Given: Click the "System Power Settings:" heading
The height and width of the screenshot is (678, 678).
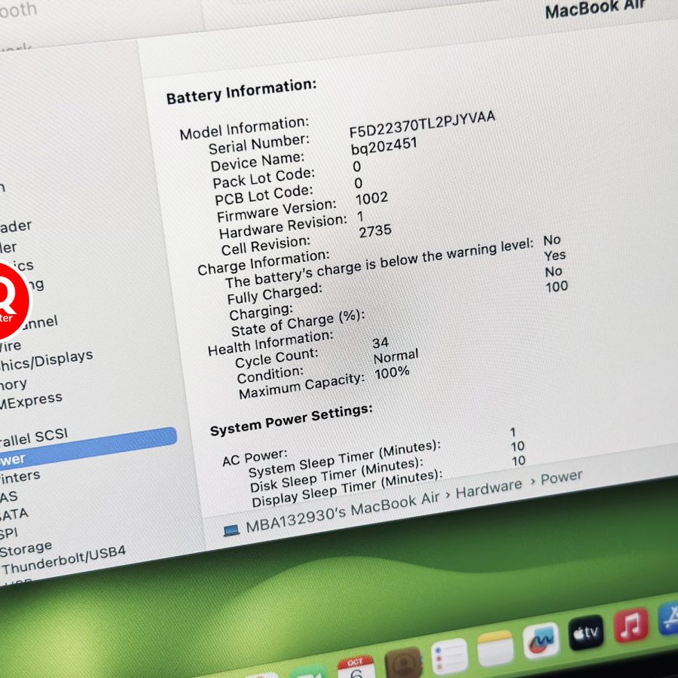Looking at the screenshot, I should point(291,420).
